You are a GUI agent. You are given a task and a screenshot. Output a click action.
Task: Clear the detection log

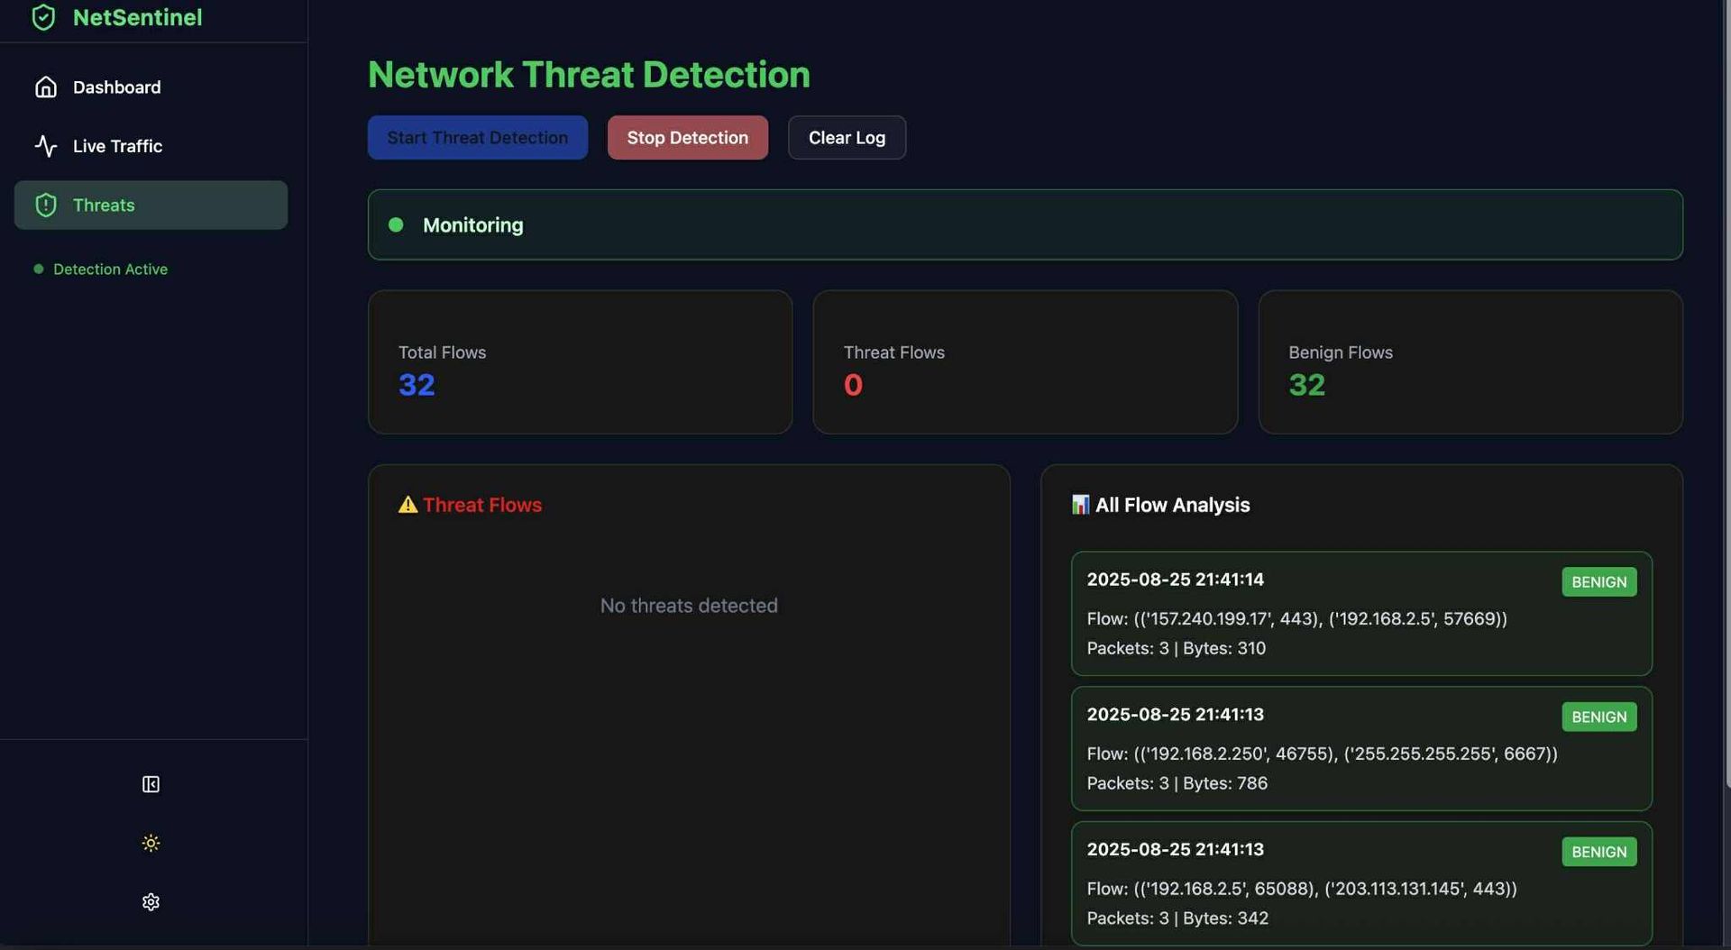point(847,138)
